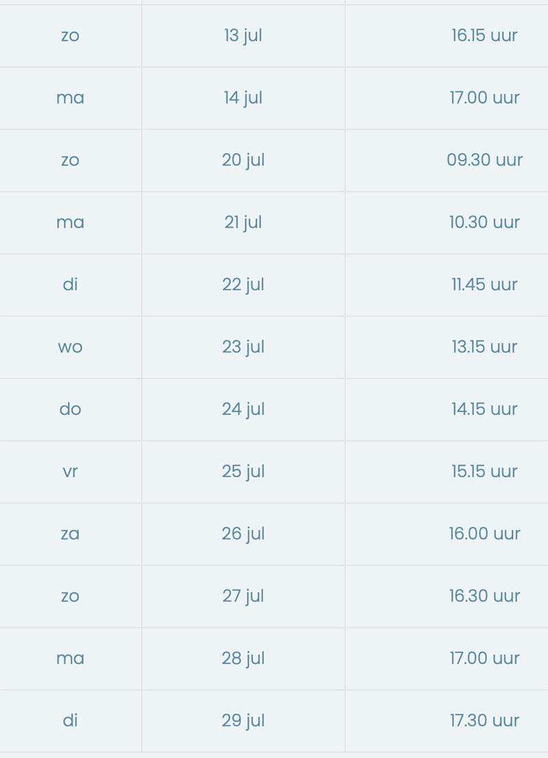Viewport: 548px width, 758px height.
Task: Select the 23 jul date cell
Action: coord(243,348)
